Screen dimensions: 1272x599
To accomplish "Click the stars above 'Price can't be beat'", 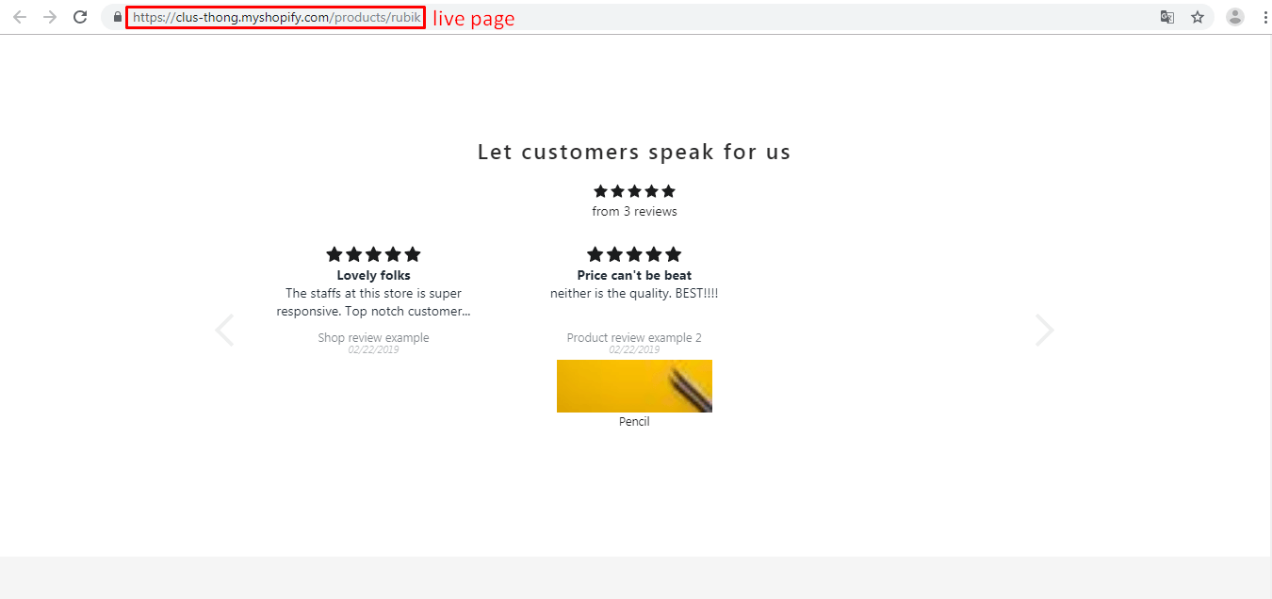I will click(634, 254).
